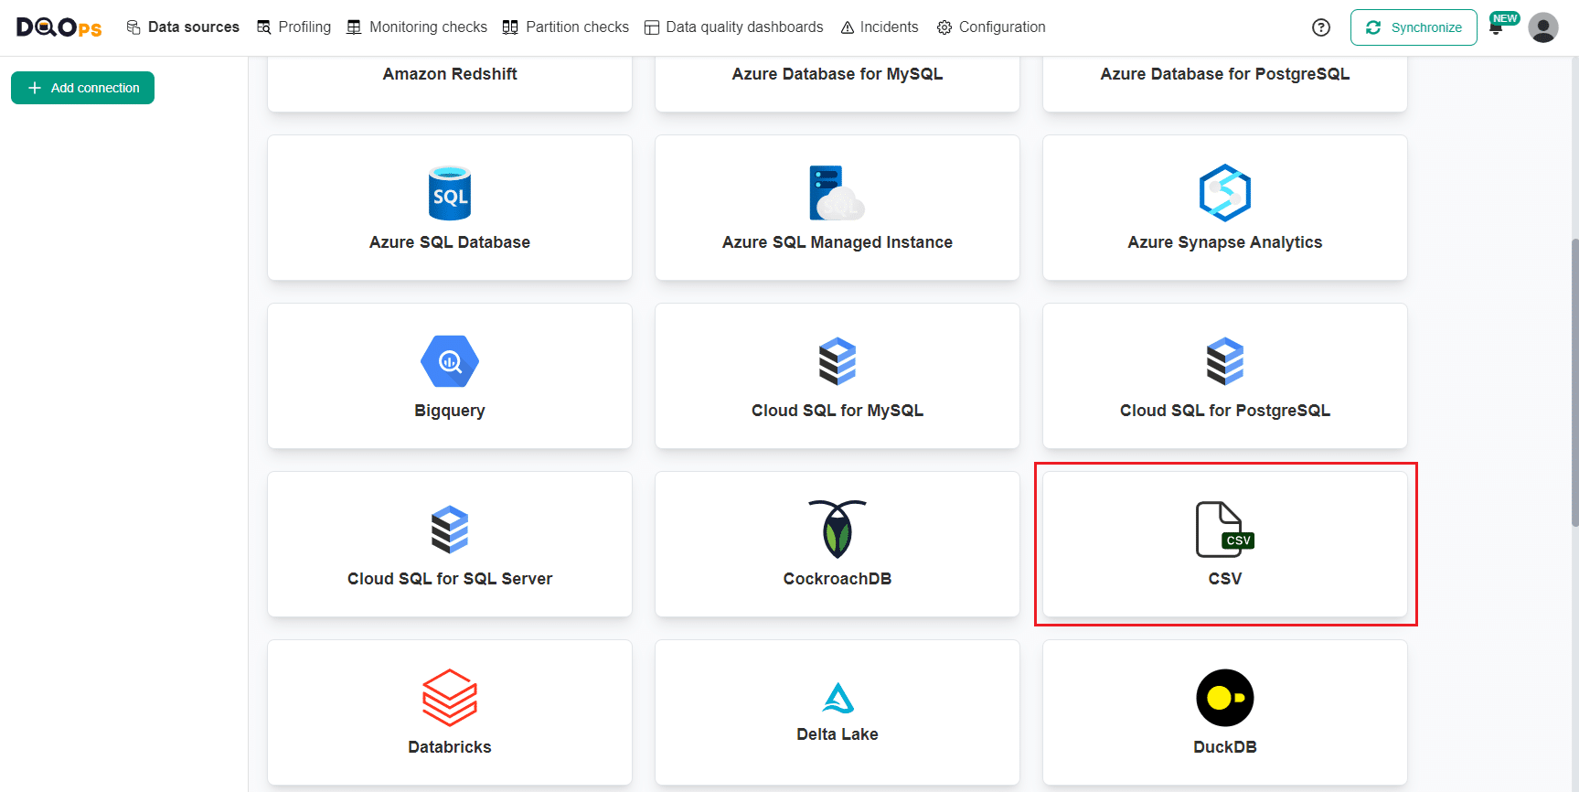Select the Bigquery label
The height and width of the screenshot is (792, 1579).
click(x=450, y=411)
